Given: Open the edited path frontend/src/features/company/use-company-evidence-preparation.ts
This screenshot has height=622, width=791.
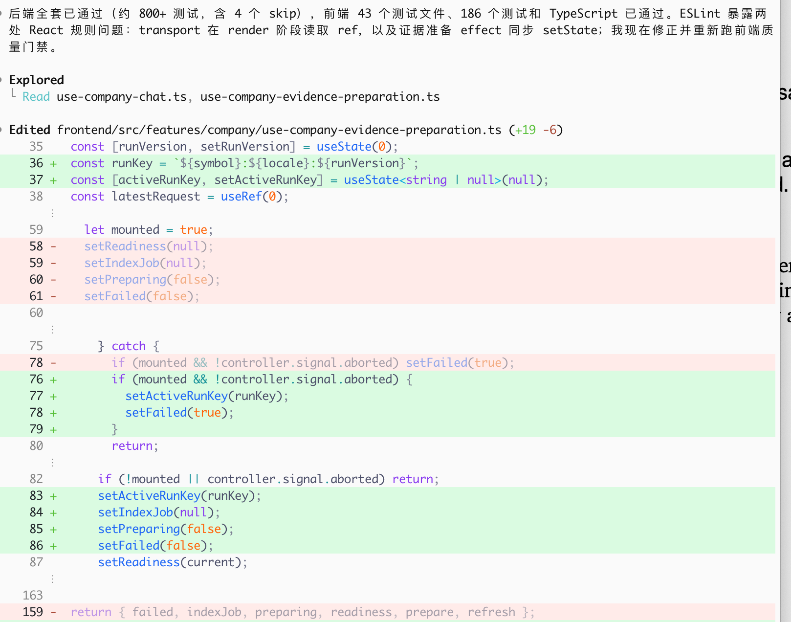Looking at the screenshot, I should (279, 130).
